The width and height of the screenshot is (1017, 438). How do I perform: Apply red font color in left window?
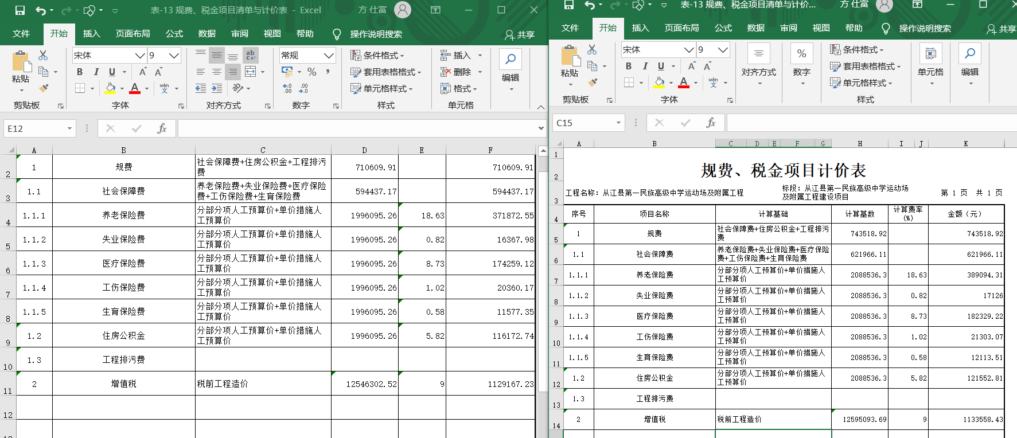point(135,88)
